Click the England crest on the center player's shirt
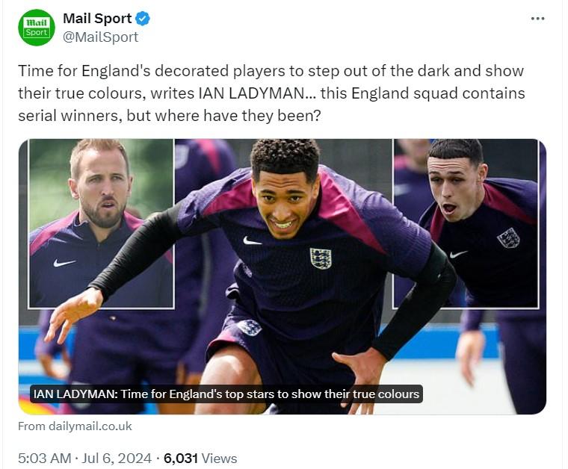Screen dimensions: 568x469 pyautogui.click(x=321, y=258)
